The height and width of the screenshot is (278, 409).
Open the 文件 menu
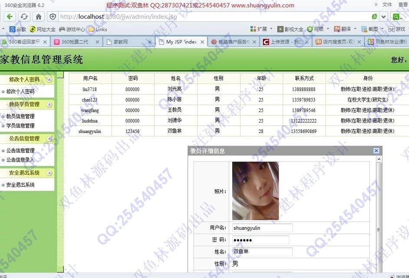(x=387, y=5)
